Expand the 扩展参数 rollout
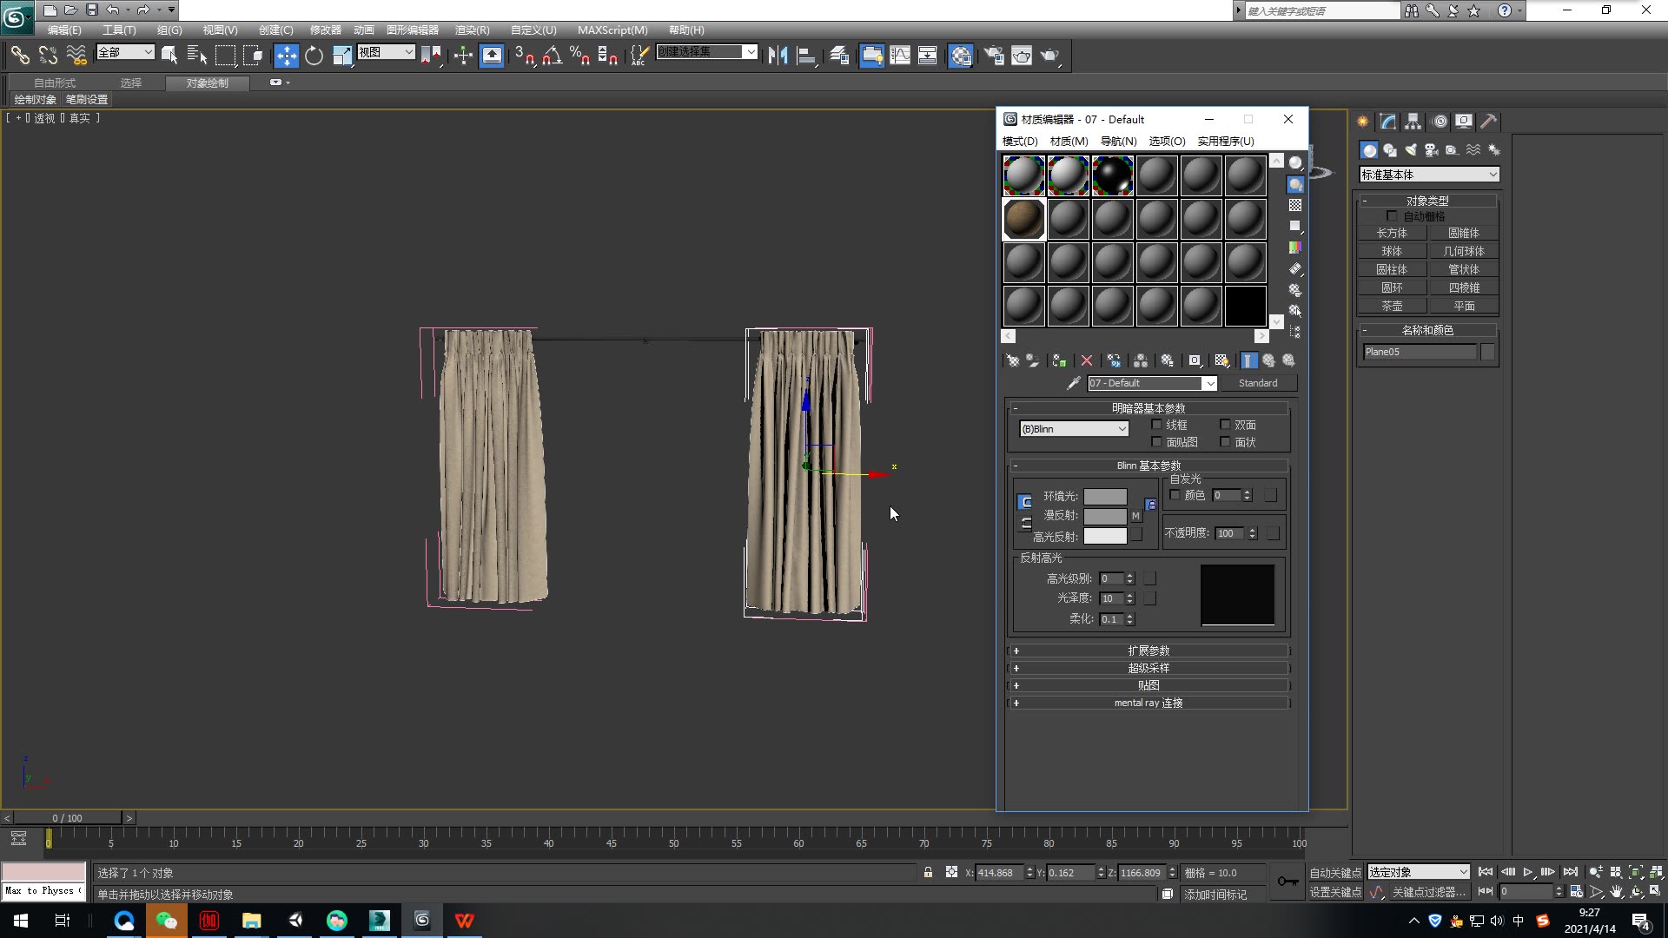Image resolution: width=1668 pixels, height=938 pixels. [x=1148, y=651]
